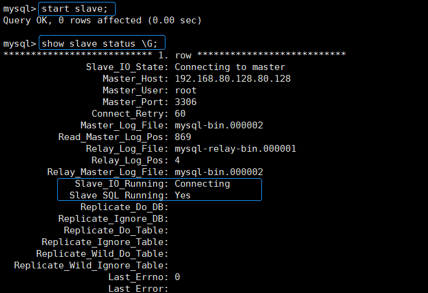Click the log position value 869
The height and width of the screenshot is (293, 428).
pos(183,137)
